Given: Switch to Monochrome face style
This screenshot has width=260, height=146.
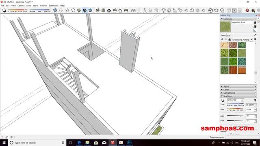Looking at the screenshot, I should [x=90, y=11].
